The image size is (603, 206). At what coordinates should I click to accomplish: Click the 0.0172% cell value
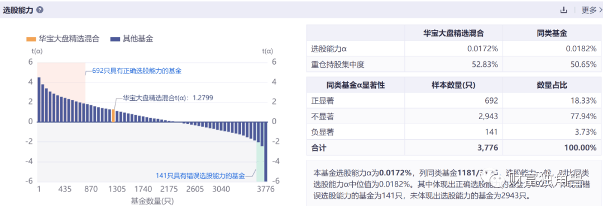pos(482,49)
